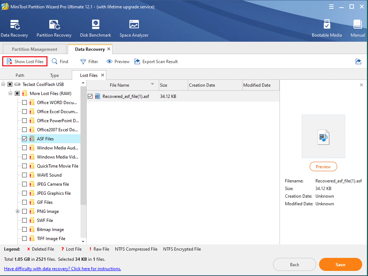The height and width of the screenshot is (276, 368).
Task: Expand the PNG Image tree node
Action: click(x=18, y=211)
